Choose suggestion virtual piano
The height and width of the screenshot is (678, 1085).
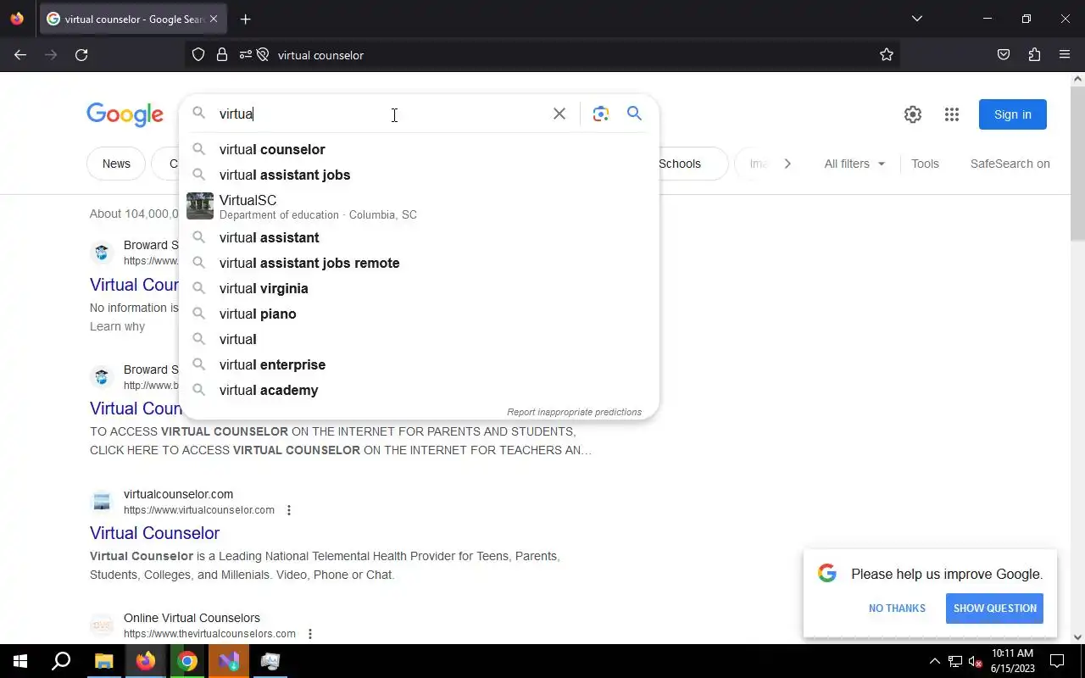419,314
